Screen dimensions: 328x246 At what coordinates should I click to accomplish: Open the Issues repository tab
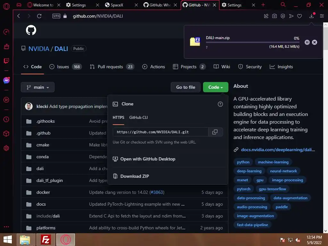pyautogui.click(x=65, y=67)
